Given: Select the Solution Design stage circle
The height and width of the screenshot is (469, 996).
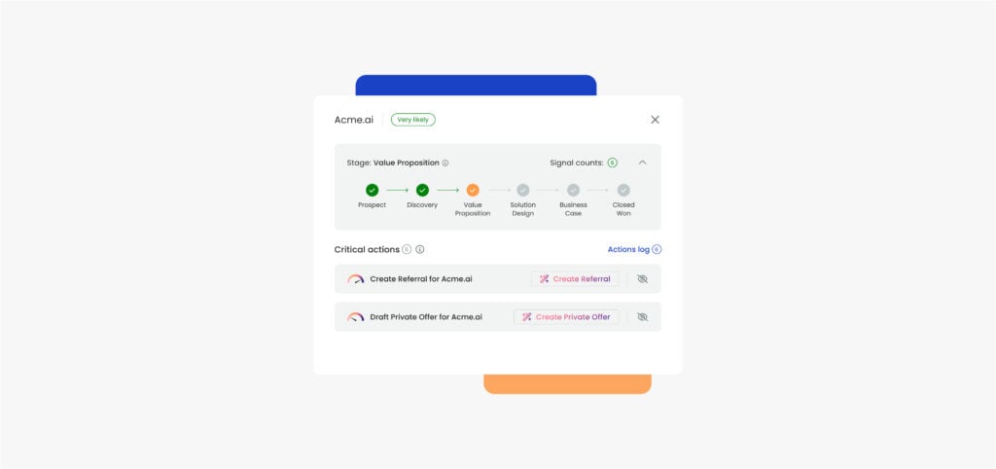Looking at the screenshot, I should pyautogui.click(x=522, y=190).
